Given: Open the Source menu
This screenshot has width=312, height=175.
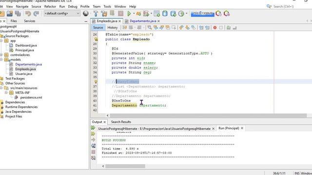Looking at the screenshot, I should point(36,6).
